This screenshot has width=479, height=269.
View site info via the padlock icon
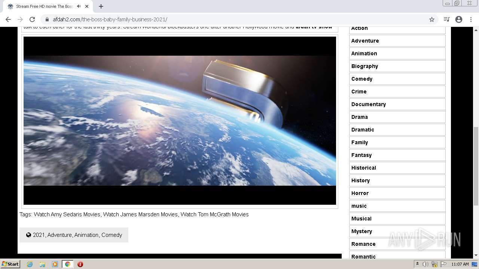coord(47,19)
